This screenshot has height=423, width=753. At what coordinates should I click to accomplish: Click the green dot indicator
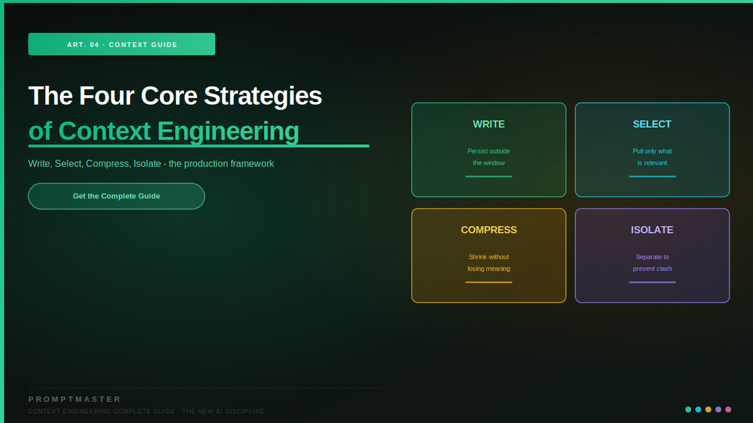[x=688, y=409]
